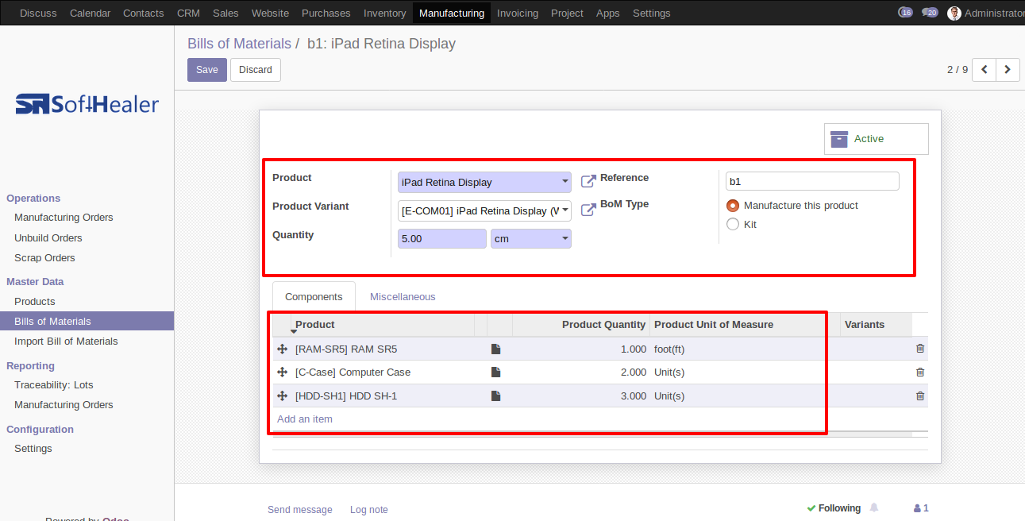
Task: Open the Product dropdown iPad Retina Display
Action: pos(484,182)
